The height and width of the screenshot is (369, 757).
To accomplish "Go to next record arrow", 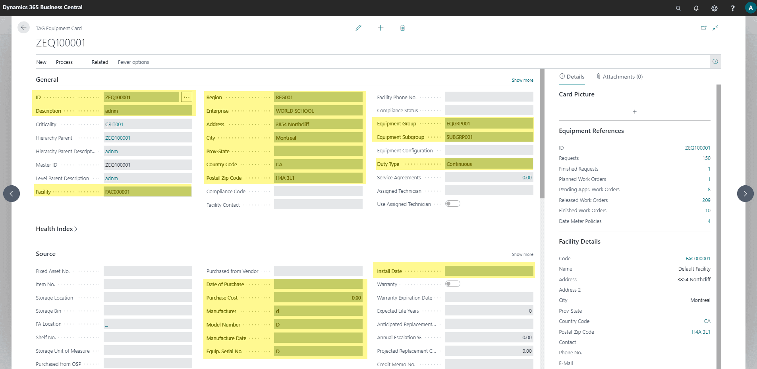I will (745, 194).
